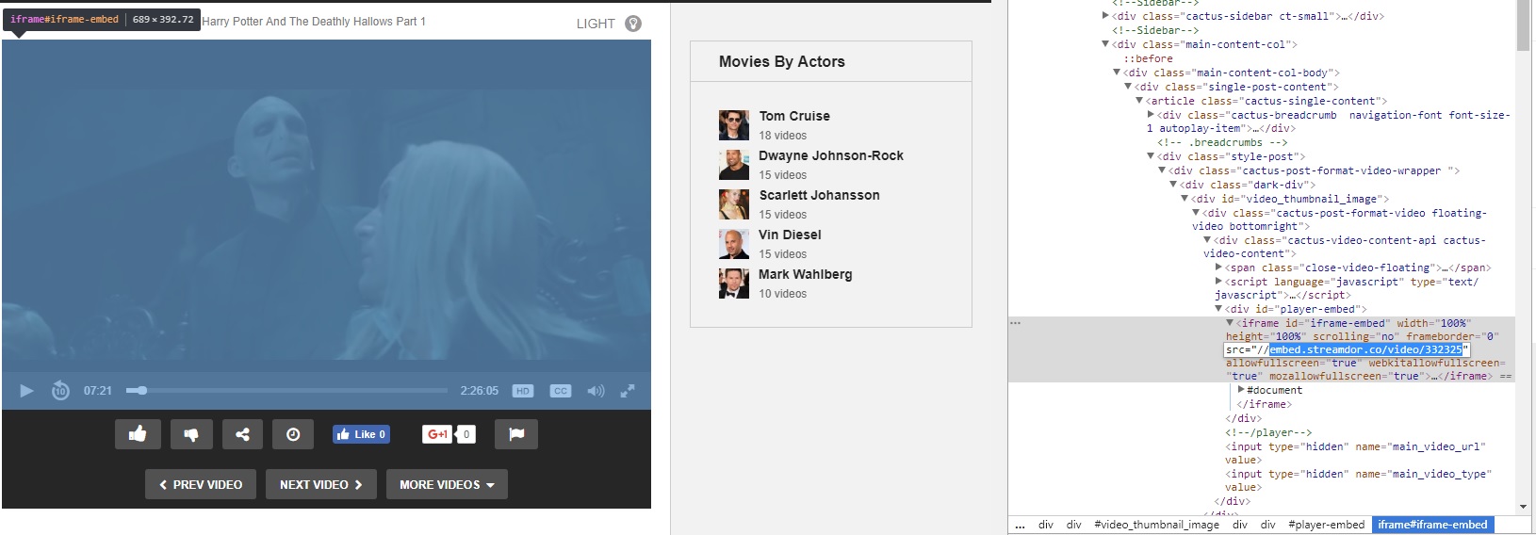1536x535 pixels.
Task: Click the 07:21 elapsed time text
Action: 98,391
